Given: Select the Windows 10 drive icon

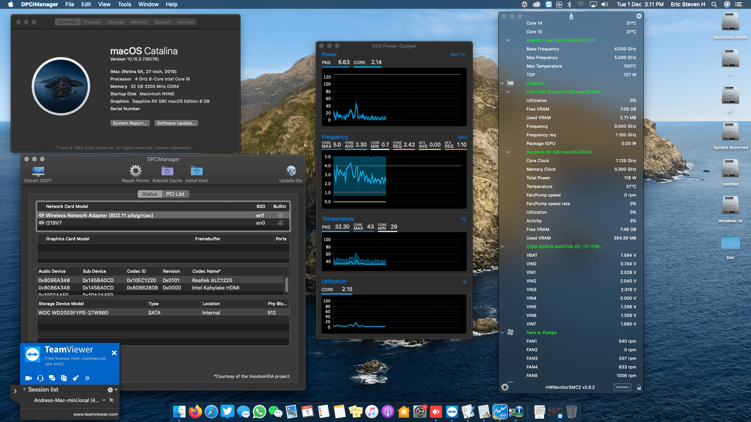Looking at the screenshot, I should click(x=730, y=206).
